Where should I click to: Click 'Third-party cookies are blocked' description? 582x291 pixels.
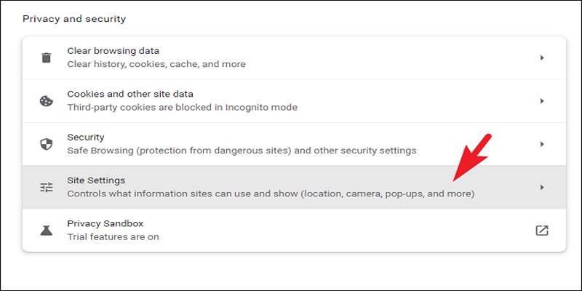coord(182,108)
